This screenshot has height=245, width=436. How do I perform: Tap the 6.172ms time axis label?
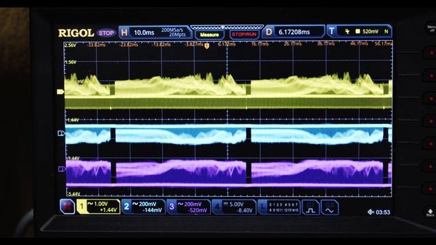(x=227, y=44)
